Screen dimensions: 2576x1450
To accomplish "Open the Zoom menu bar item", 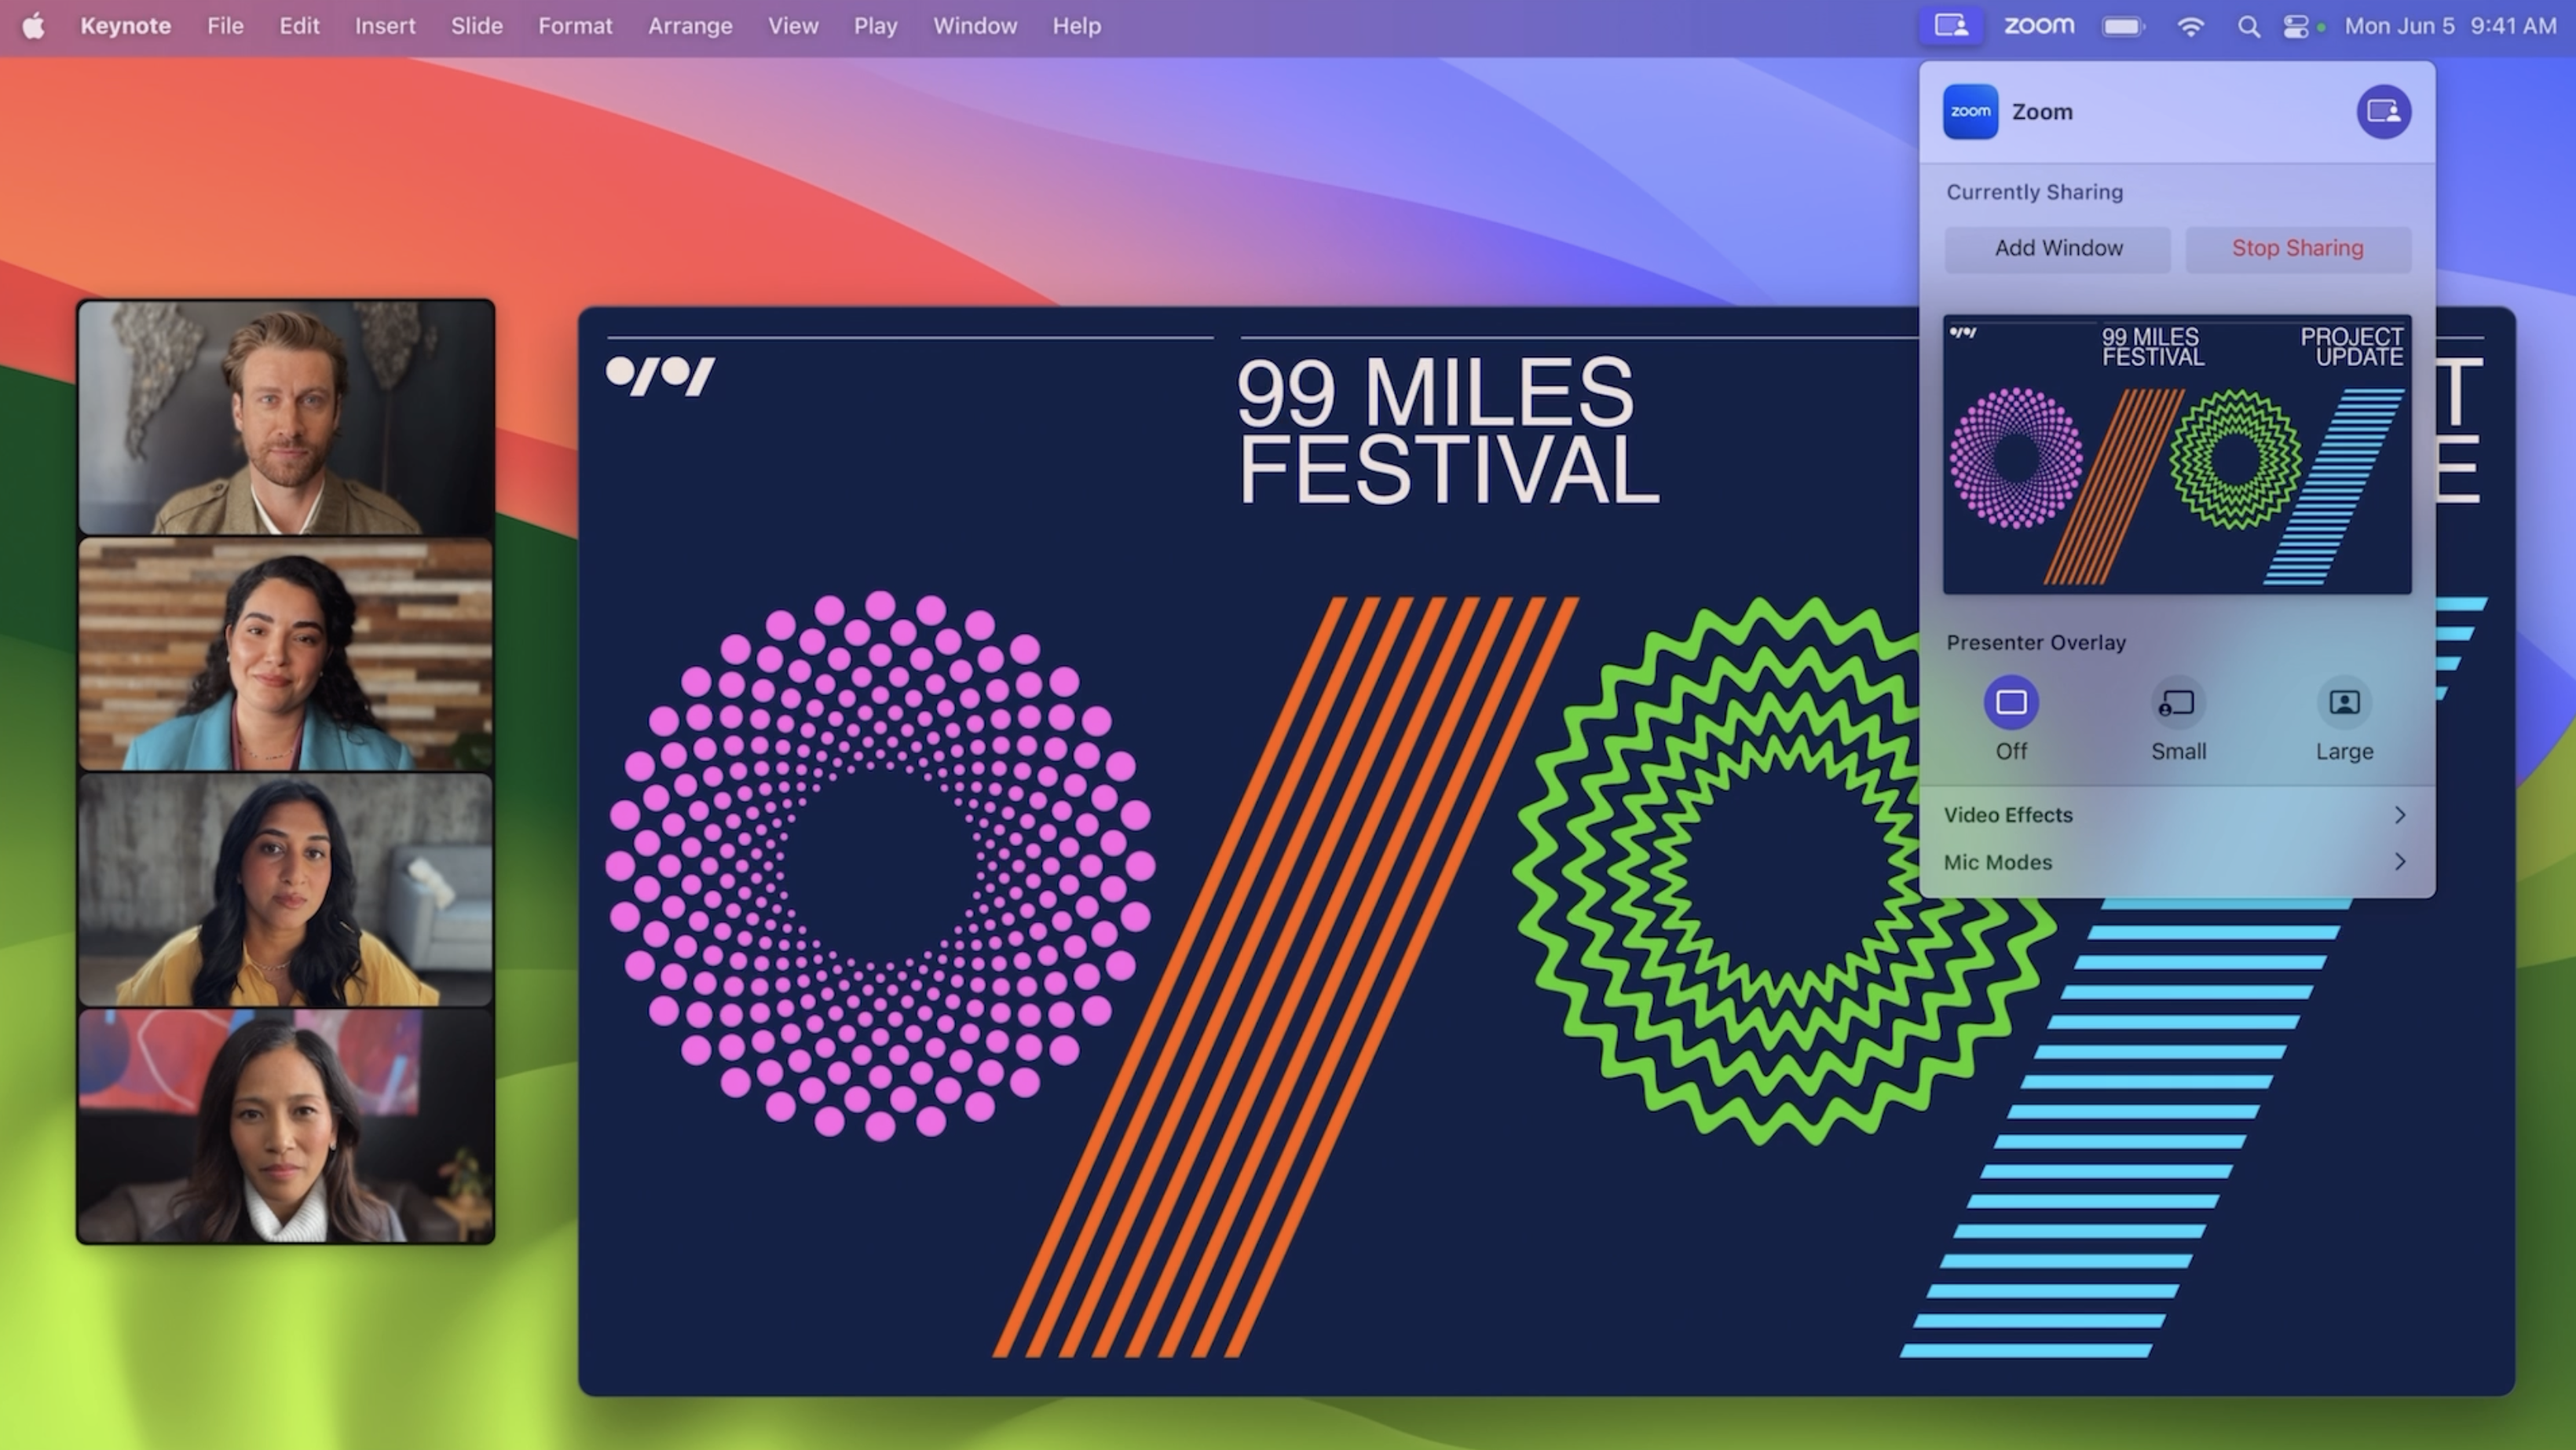I will coord(2038,26).
